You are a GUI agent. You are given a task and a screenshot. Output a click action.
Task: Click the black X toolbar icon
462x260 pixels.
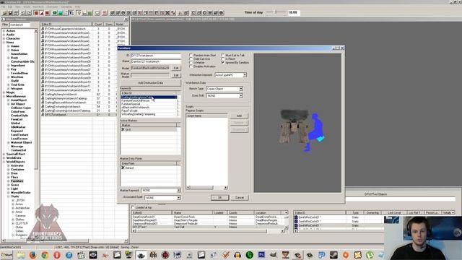(167, 13)
